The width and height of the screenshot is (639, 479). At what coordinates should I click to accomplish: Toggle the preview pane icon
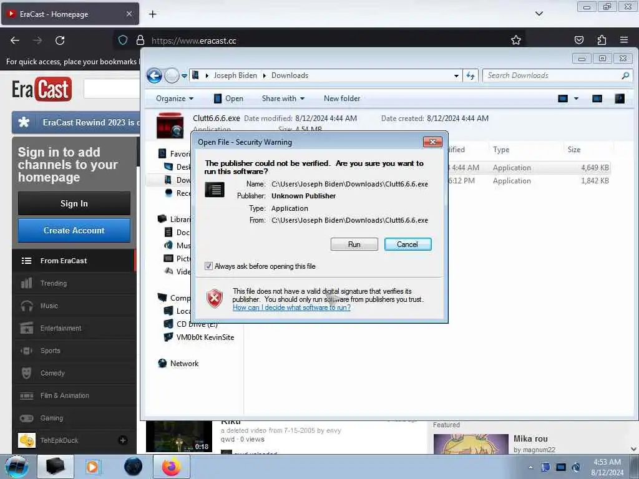[x=597, y=99]
